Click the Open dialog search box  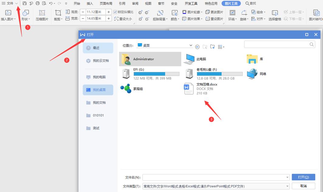280,44
